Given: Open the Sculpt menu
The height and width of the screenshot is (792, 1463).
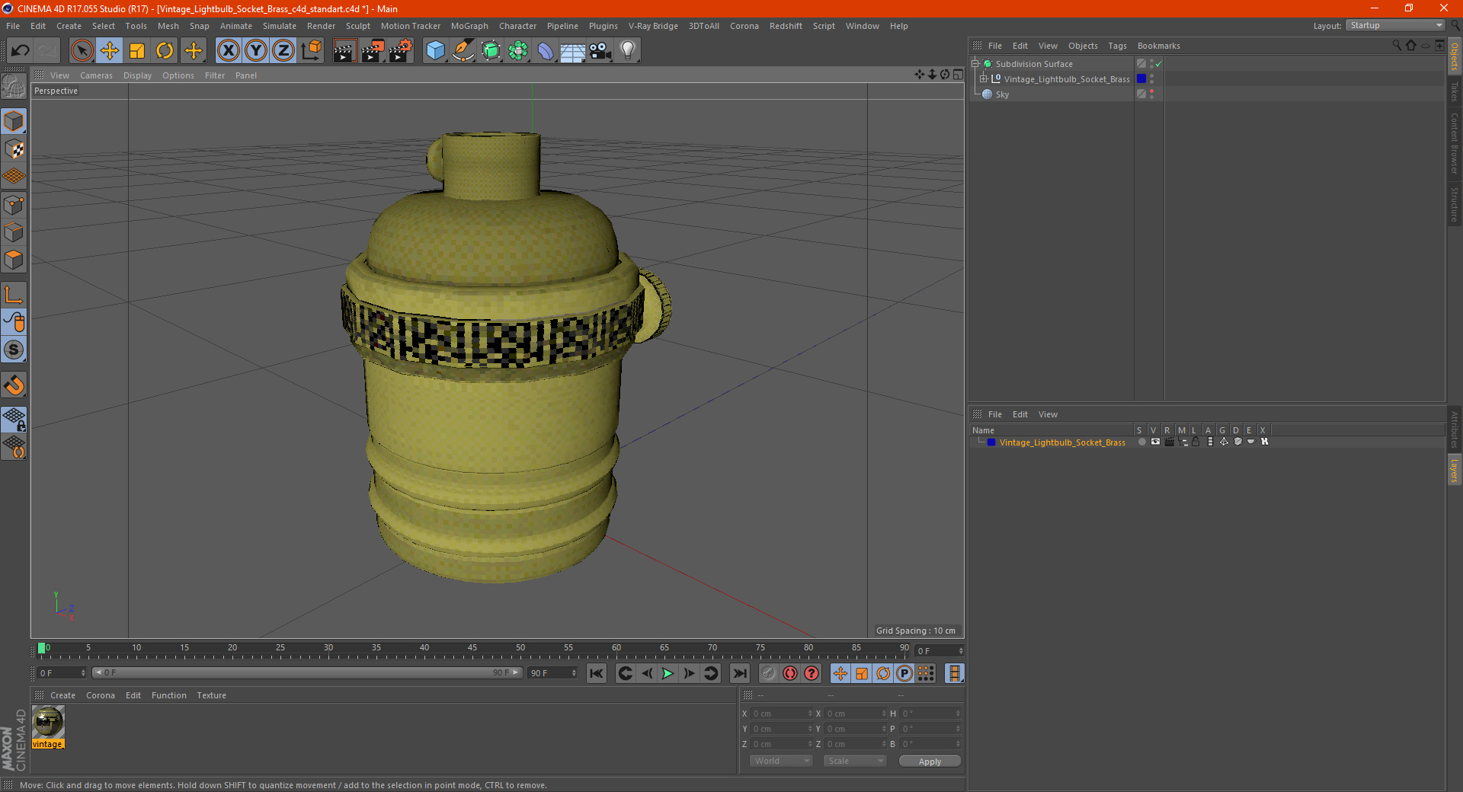Looking at the screenshot, I should (x=357, y=26).
